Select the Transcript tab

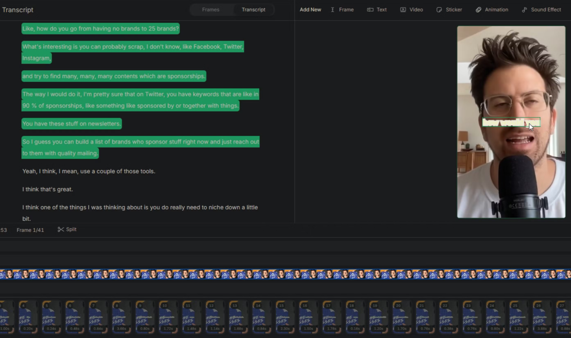pyautogui.click(x=253, y=9)
